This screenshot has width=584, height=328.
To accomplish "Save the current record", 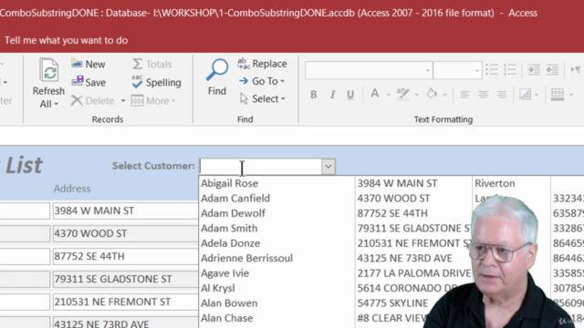I will [x=89, y=82].
